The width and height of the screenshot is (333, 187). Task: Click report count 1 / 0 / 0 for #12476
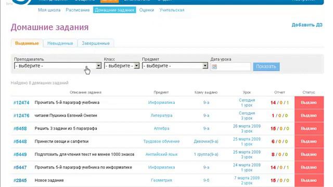[x=280, y=115]
